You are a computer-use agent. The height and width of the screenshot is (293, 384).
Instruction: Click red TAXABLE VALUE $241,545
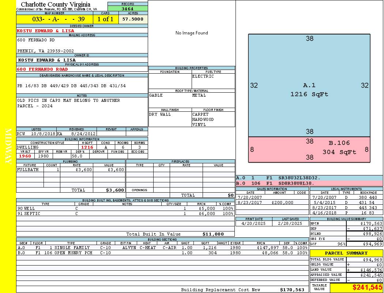coord(367,288)
